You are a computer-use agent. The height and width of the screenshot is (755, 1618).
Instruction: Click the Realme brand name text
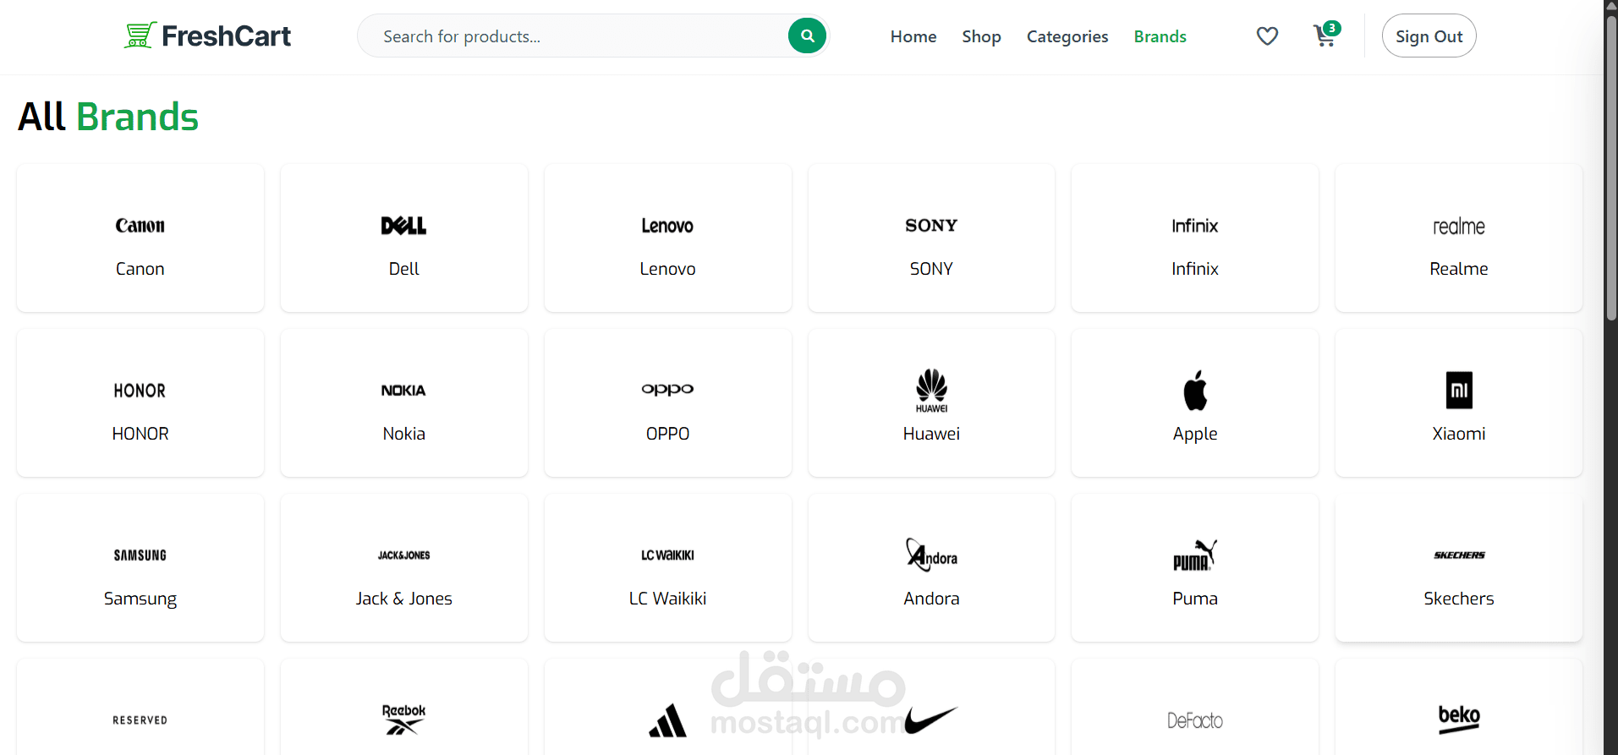(x=1459, y=269)
